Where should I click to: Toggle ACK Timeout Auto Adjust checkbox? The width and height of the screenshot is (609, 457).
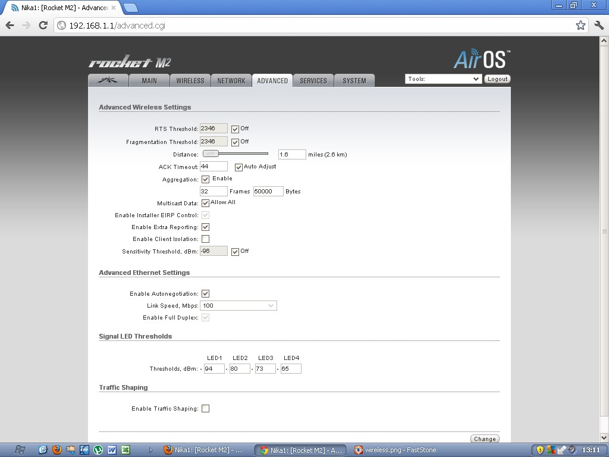point(239,167)
